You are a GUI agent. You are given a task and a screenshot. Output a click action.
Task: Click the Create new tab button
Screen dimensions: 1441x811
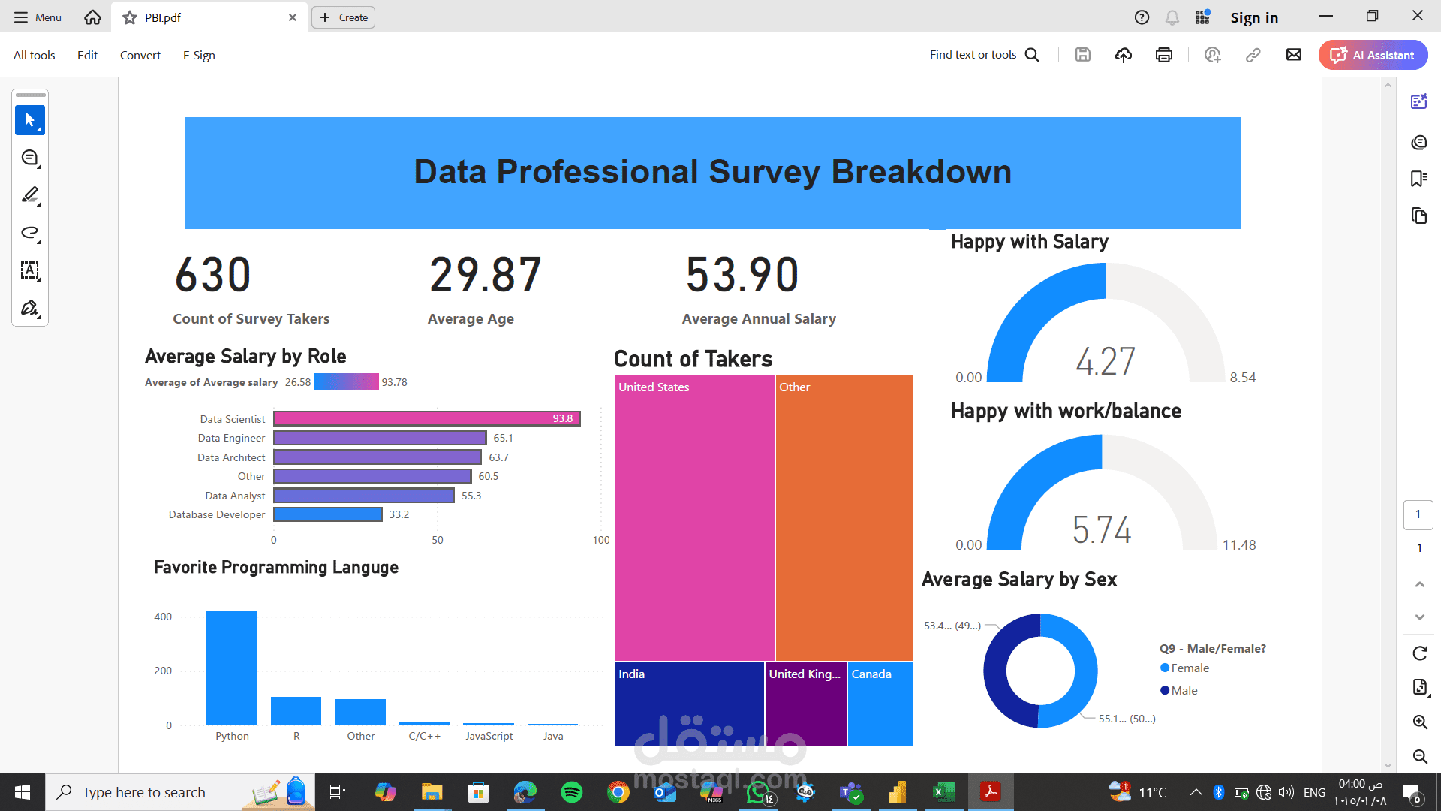point(344,17)
